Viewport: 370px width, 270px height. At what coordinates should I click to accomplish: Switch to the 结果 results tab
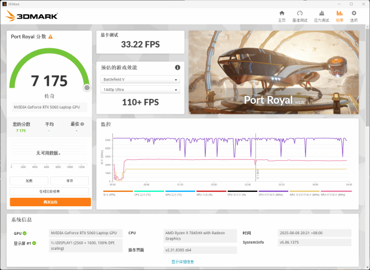[340, 15]
